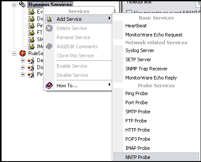Select Syslog Server from Network related Services
201x162 pixels.
(x=156, y=50)
